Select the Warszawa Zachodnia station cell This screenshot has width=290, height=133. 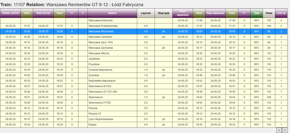pyautogui.click(x=113, y=48)
